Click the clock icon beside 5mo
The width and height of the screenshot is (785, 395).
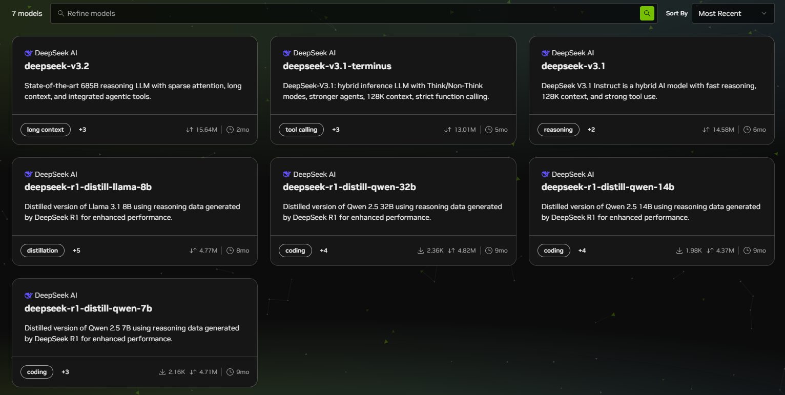point(489,130)
